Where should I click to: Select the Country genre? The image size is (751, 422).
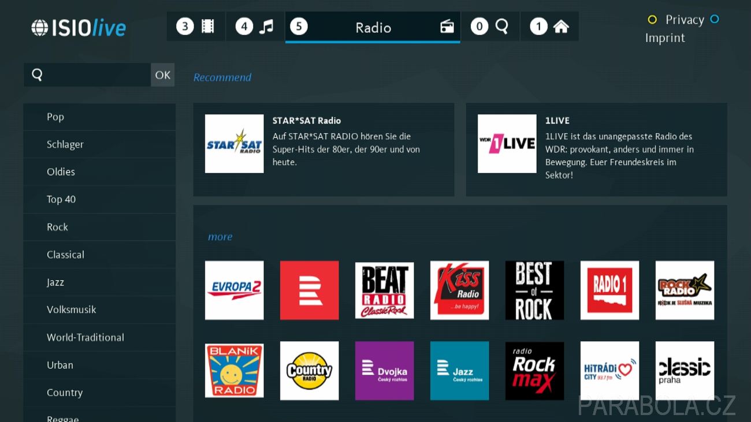tap(99, 393)
